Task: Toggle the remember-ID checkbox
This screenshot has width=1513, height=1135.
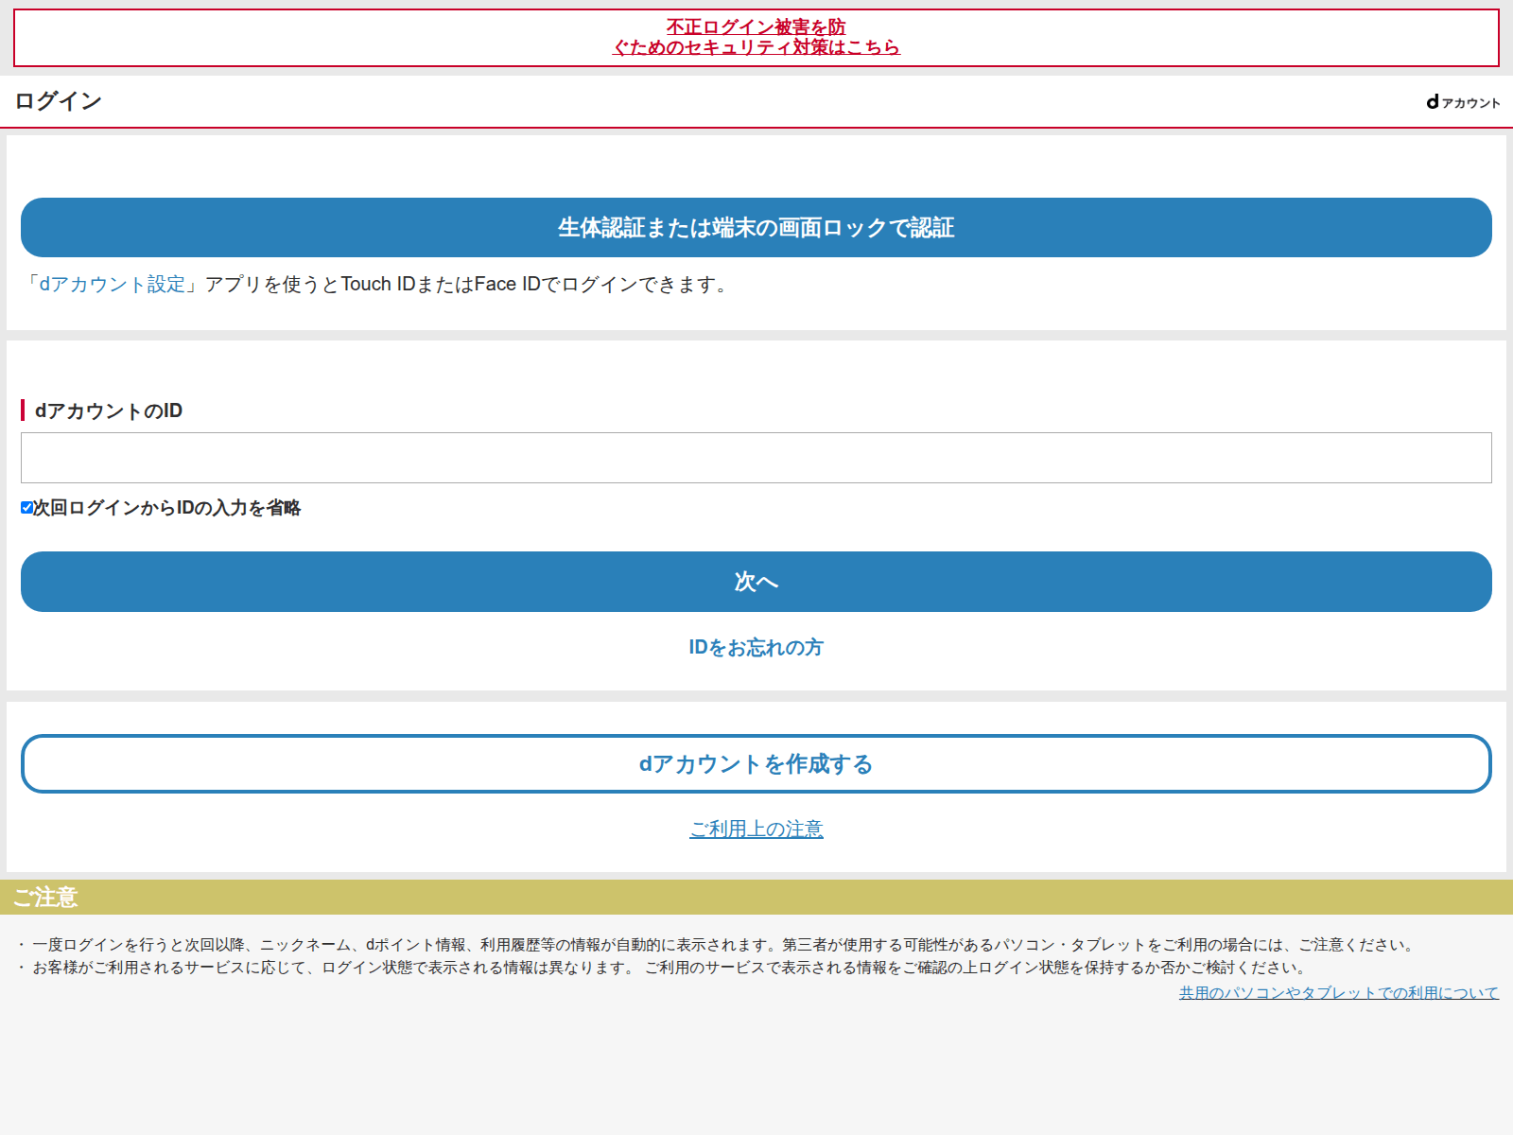Action: (26, 508)
